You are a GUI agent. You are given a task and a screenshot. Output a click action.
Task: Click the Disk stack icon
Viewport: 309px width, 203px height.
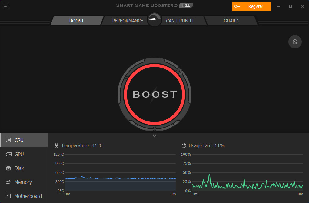[8, 168]
